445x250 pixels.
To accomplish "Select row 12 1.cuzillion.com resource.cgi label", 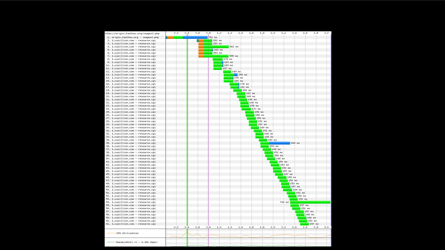I will point(131,72).
